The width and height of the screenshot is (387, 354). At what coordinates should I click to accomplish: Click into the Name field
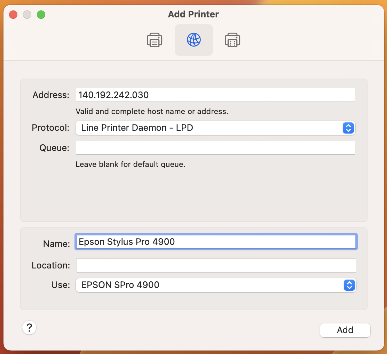click(216, 242)
